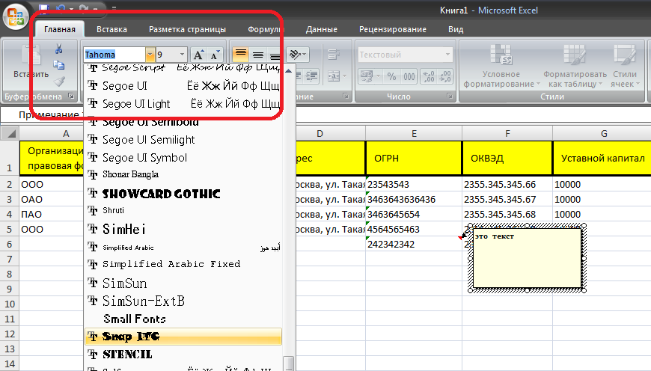This screenshot has height=371, width=651.
Task: Open Условное форматирование conditional formatting
Action: click(x=501, y=66)
